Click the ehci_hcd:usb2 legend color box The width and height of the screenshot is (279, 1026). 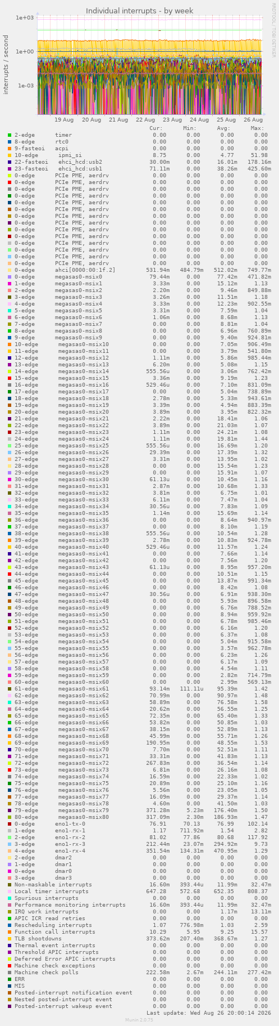click(x=10, y=162)
